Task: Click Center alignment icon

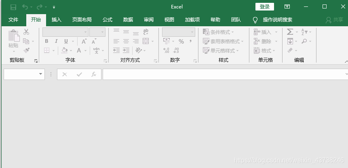Action: point(126,41)
